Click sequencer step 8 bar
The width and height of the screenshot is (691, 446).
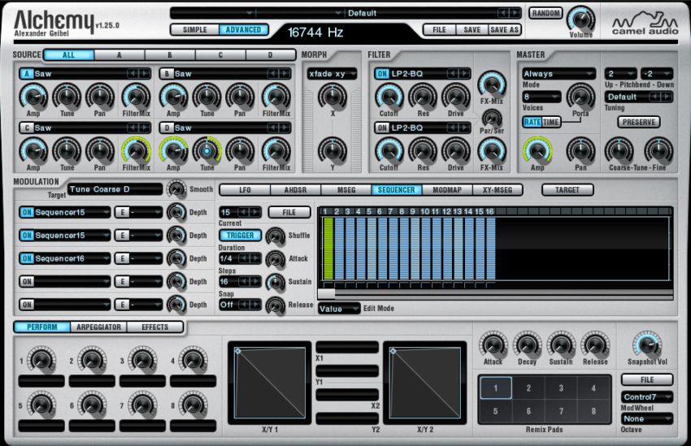(x=405, y=249)
